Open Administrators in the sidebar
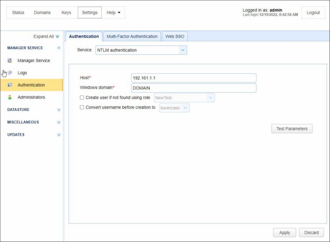 [31, 97]
